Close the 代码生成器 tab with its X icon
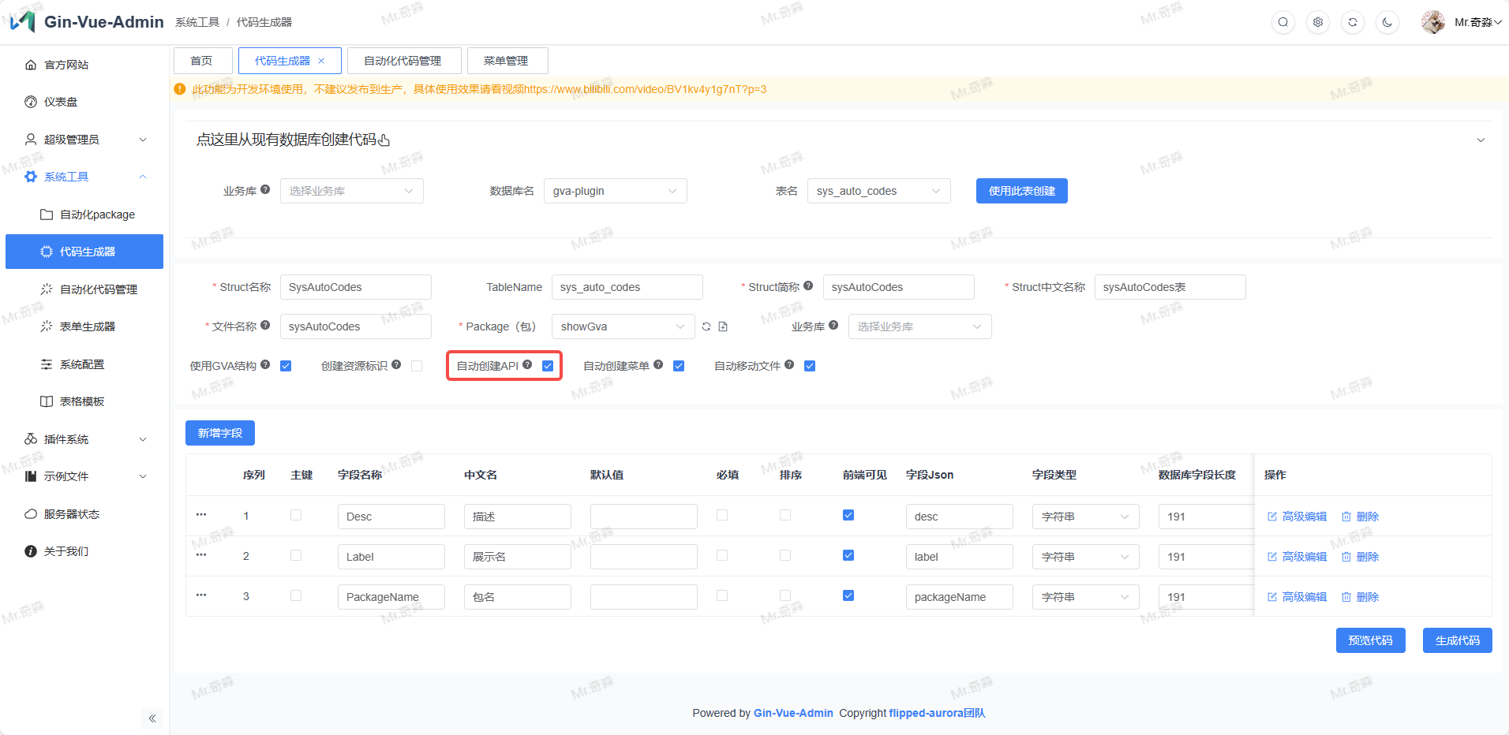Screen dimensions: 1509x735 [x=321, y=61]
